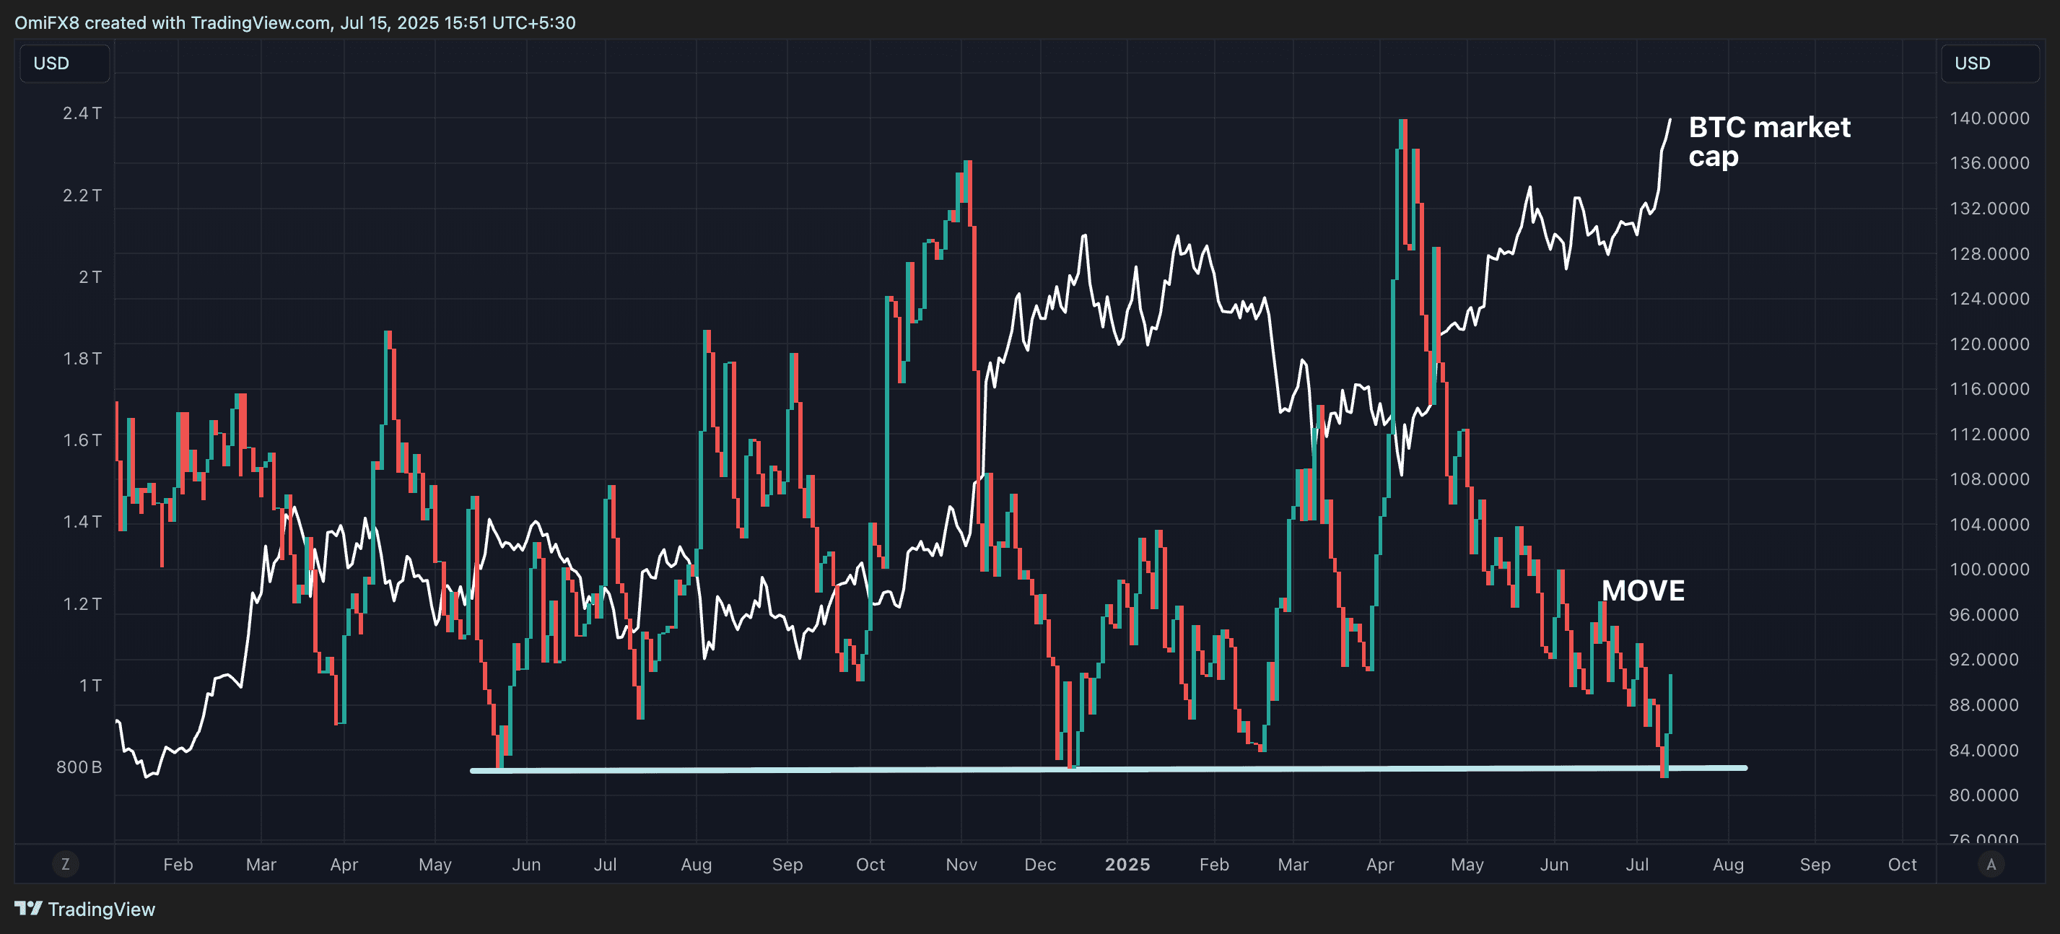This screenshot has height=934, width=2060.
Task: Select the MOVE text label
Action: tap(1643, 591)
